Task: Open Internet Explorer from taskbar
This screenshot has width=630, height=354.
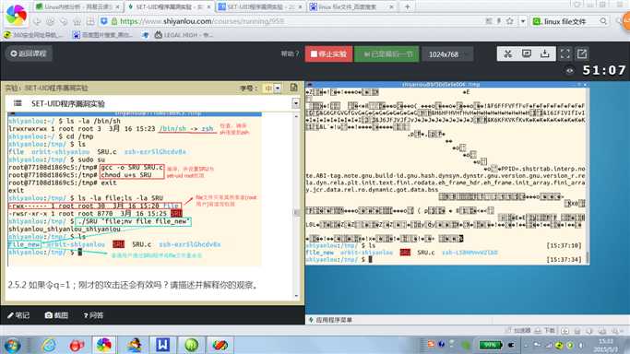Action: (49, 345)
